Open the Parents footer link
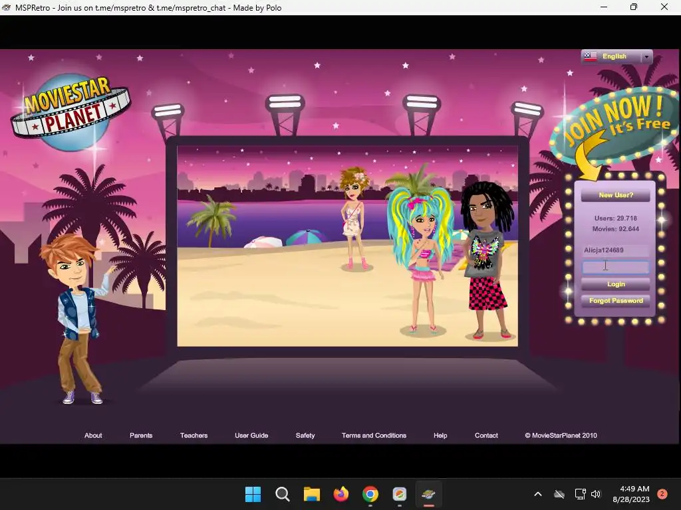This screenshot has width=681, height=510. click(x=141, y=436)
